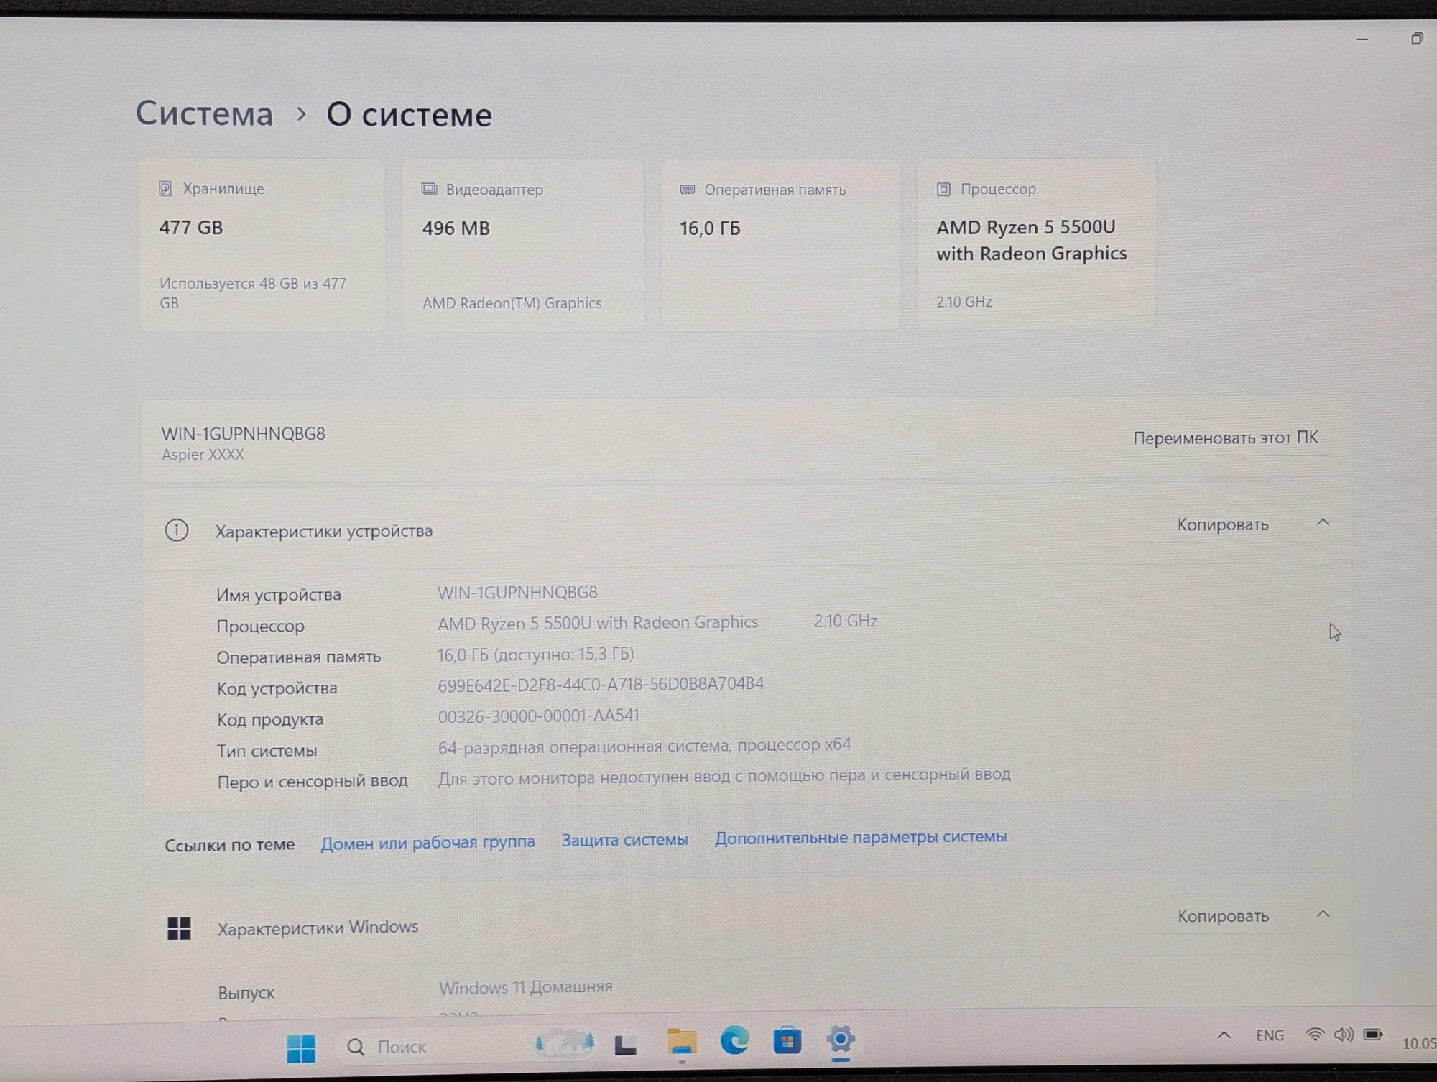Select product ID 00326-30000-00001-AA541
The image size is (1437, 1082).
point(539,716)
